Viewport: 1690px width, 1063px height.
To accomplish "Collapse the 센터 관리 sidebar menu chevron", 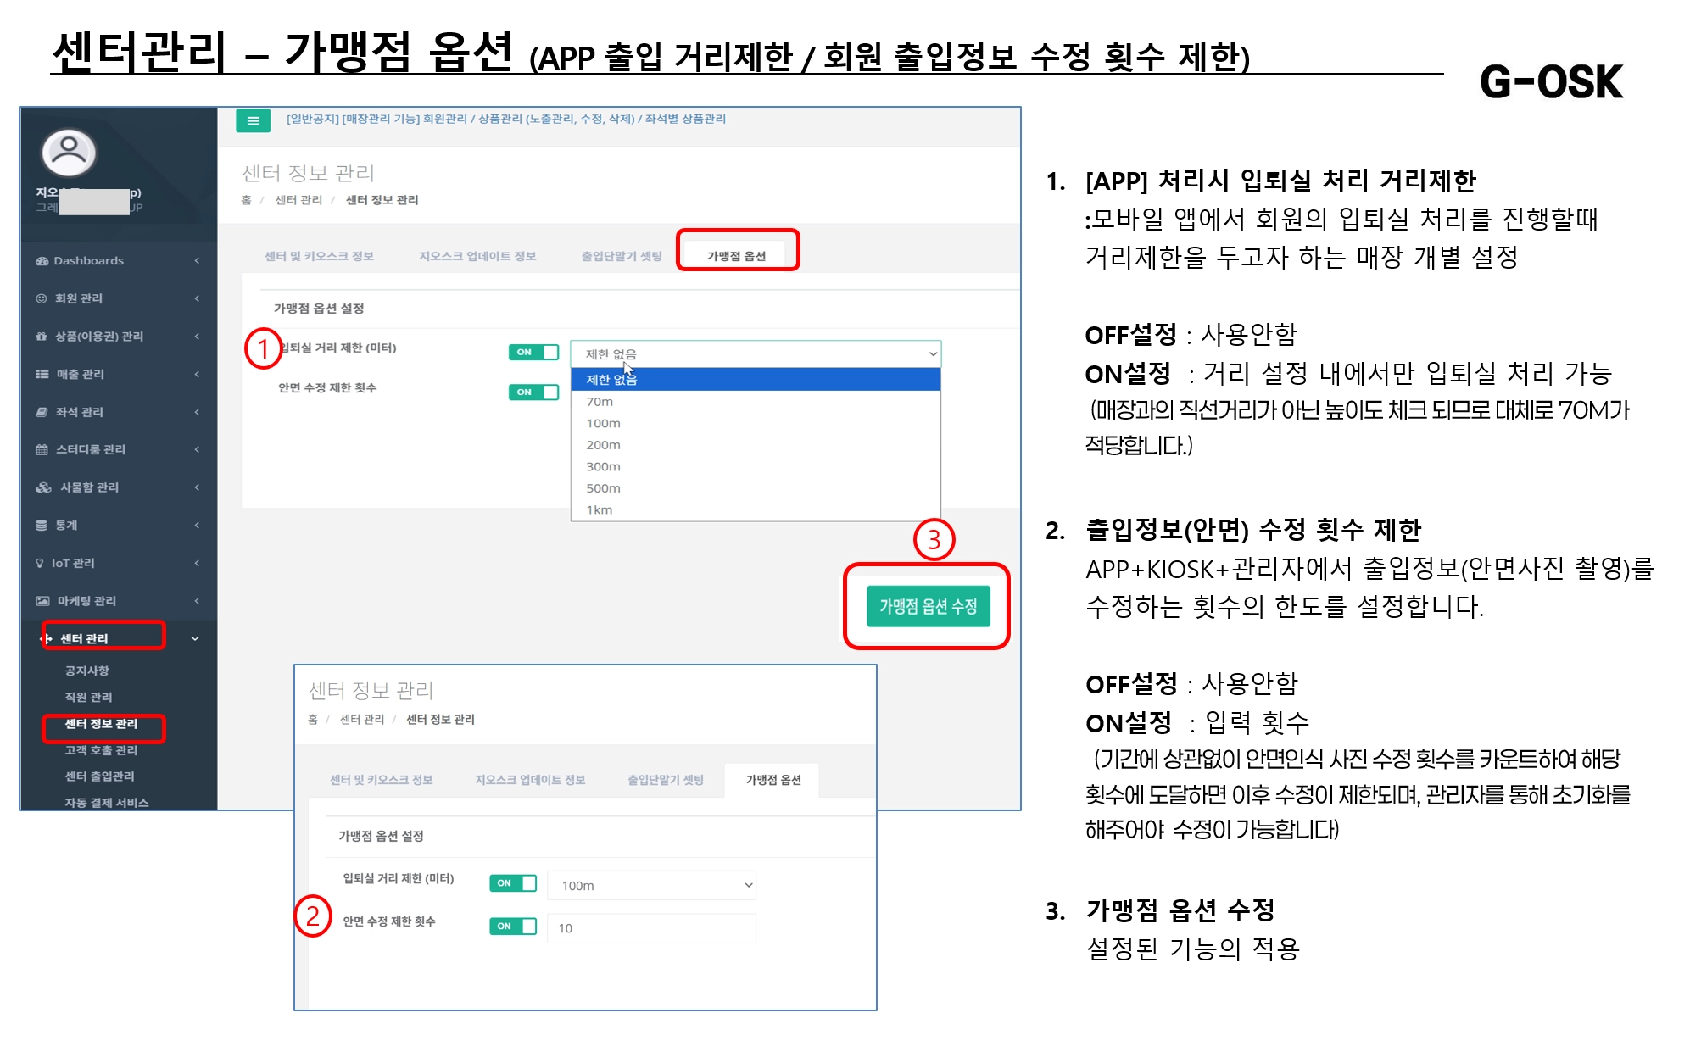I will pyautogui.click(x=195, y=638).
